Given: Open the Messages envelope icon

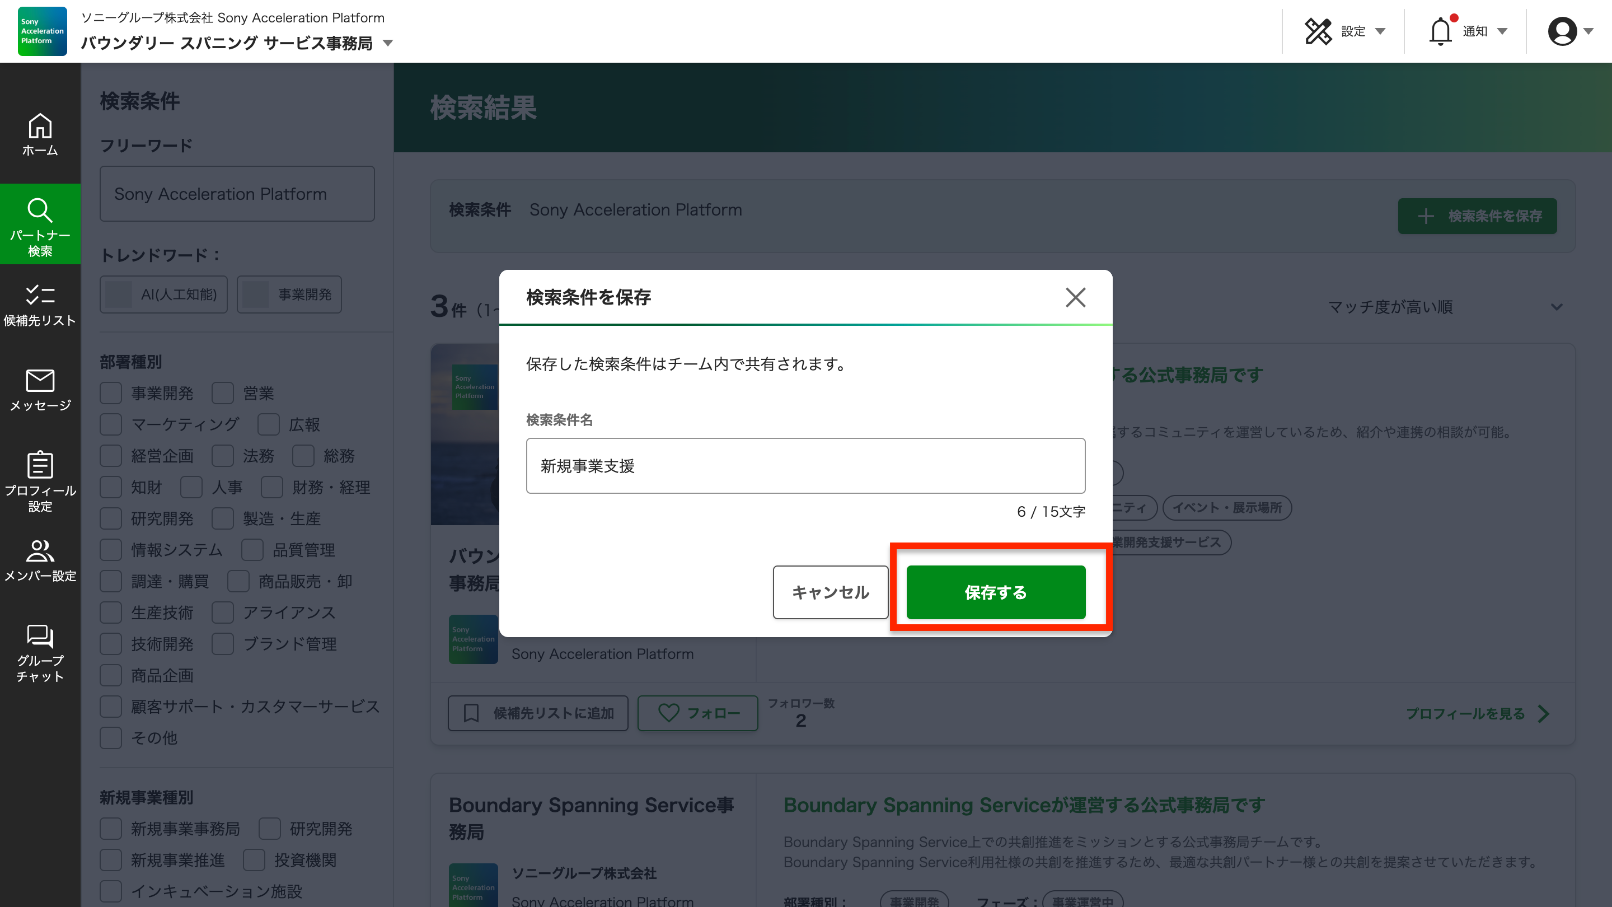Looking at the screenshot, I should [x=40, y=389].
